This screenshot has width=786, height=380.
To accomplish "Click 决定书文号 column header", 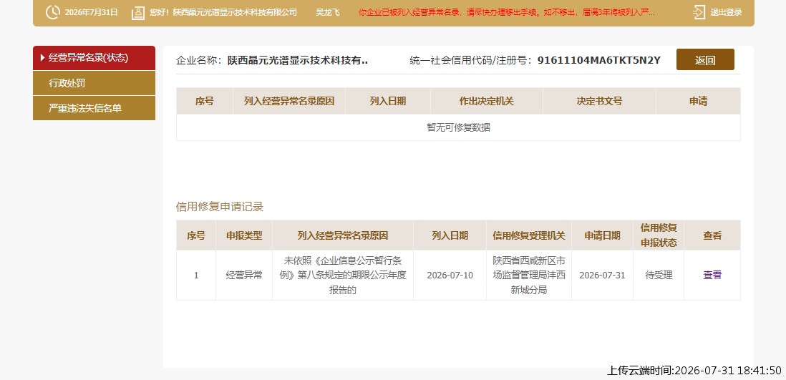I will pos(599,102).
